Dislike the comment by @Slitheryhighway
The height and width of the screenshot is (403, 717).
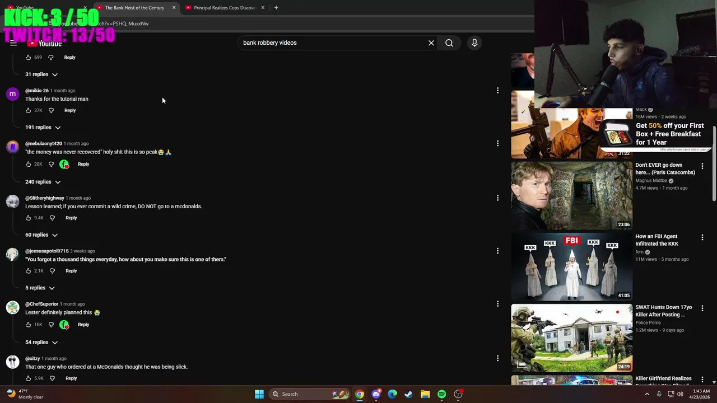coord(52,218)
